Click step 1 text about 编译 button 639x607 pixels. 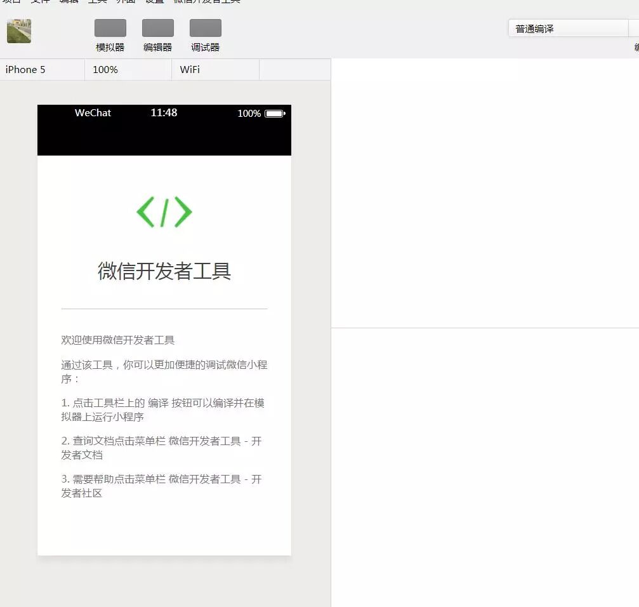163,410
